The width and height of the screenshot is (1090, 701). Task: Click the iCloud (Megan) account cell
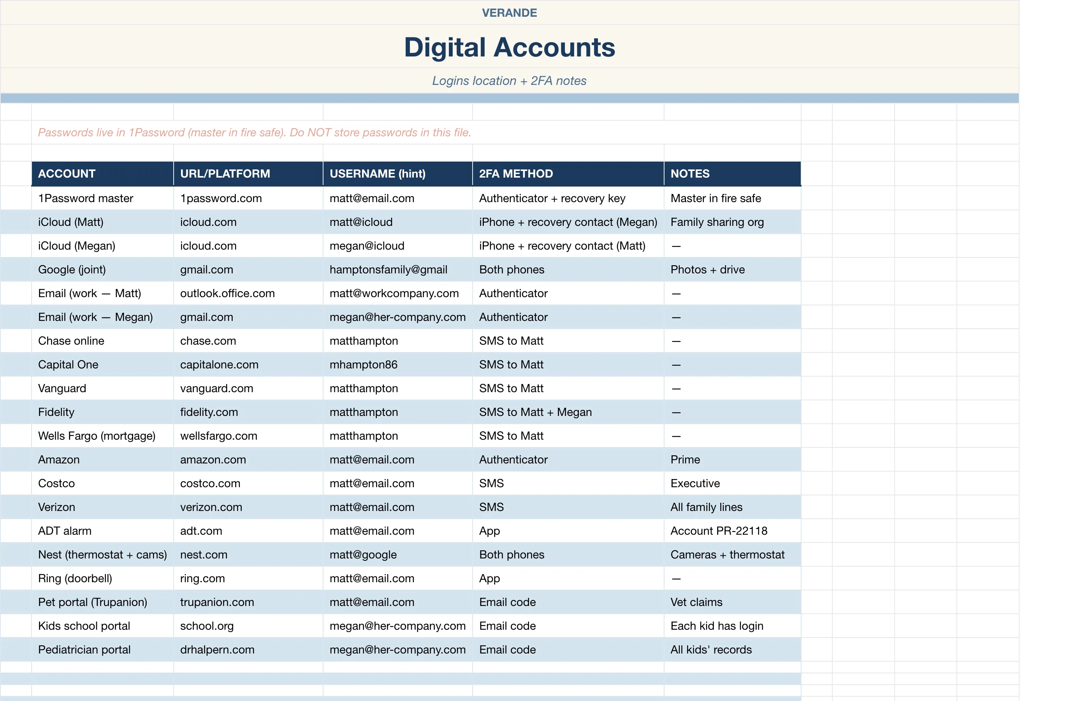pyautogui.click(x=102, y=245)
